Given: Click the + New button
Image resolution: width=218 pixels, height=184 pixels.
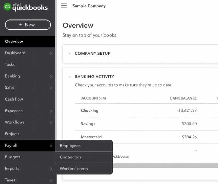Looking at the screenshot, I should tap(28, 24).
